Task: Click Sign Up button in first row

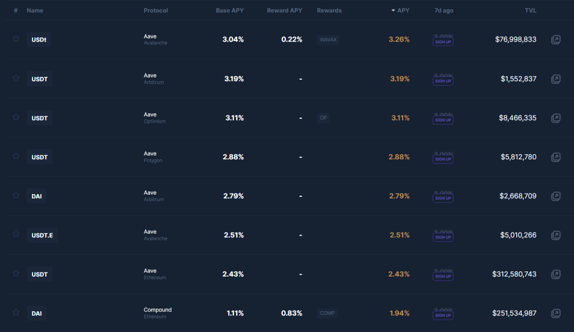Action: click(443, 41)
